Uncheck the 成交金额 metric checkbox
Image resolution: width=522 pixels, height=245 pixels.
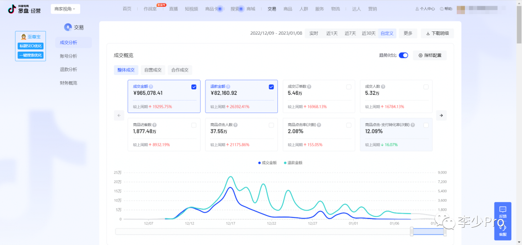pyautogui.click(x=194, y=87)
